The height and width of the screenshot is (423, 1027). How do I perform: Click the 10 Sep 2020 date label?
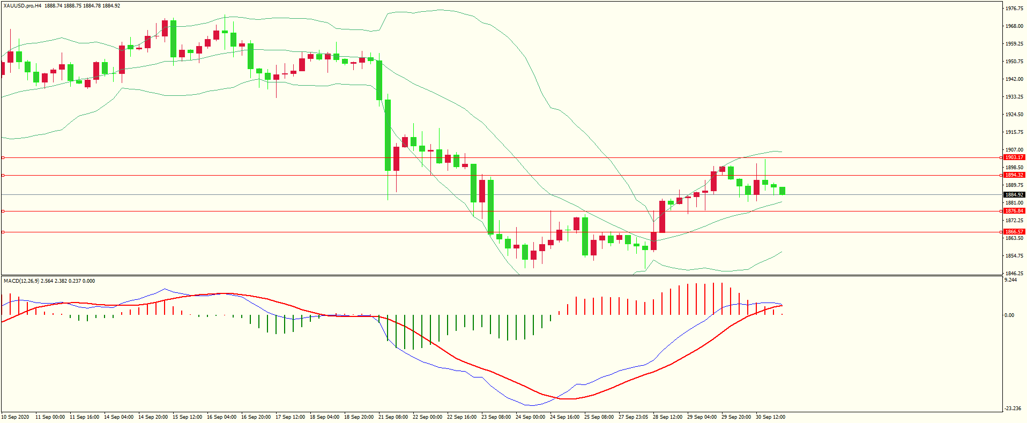tap(16, 417)
